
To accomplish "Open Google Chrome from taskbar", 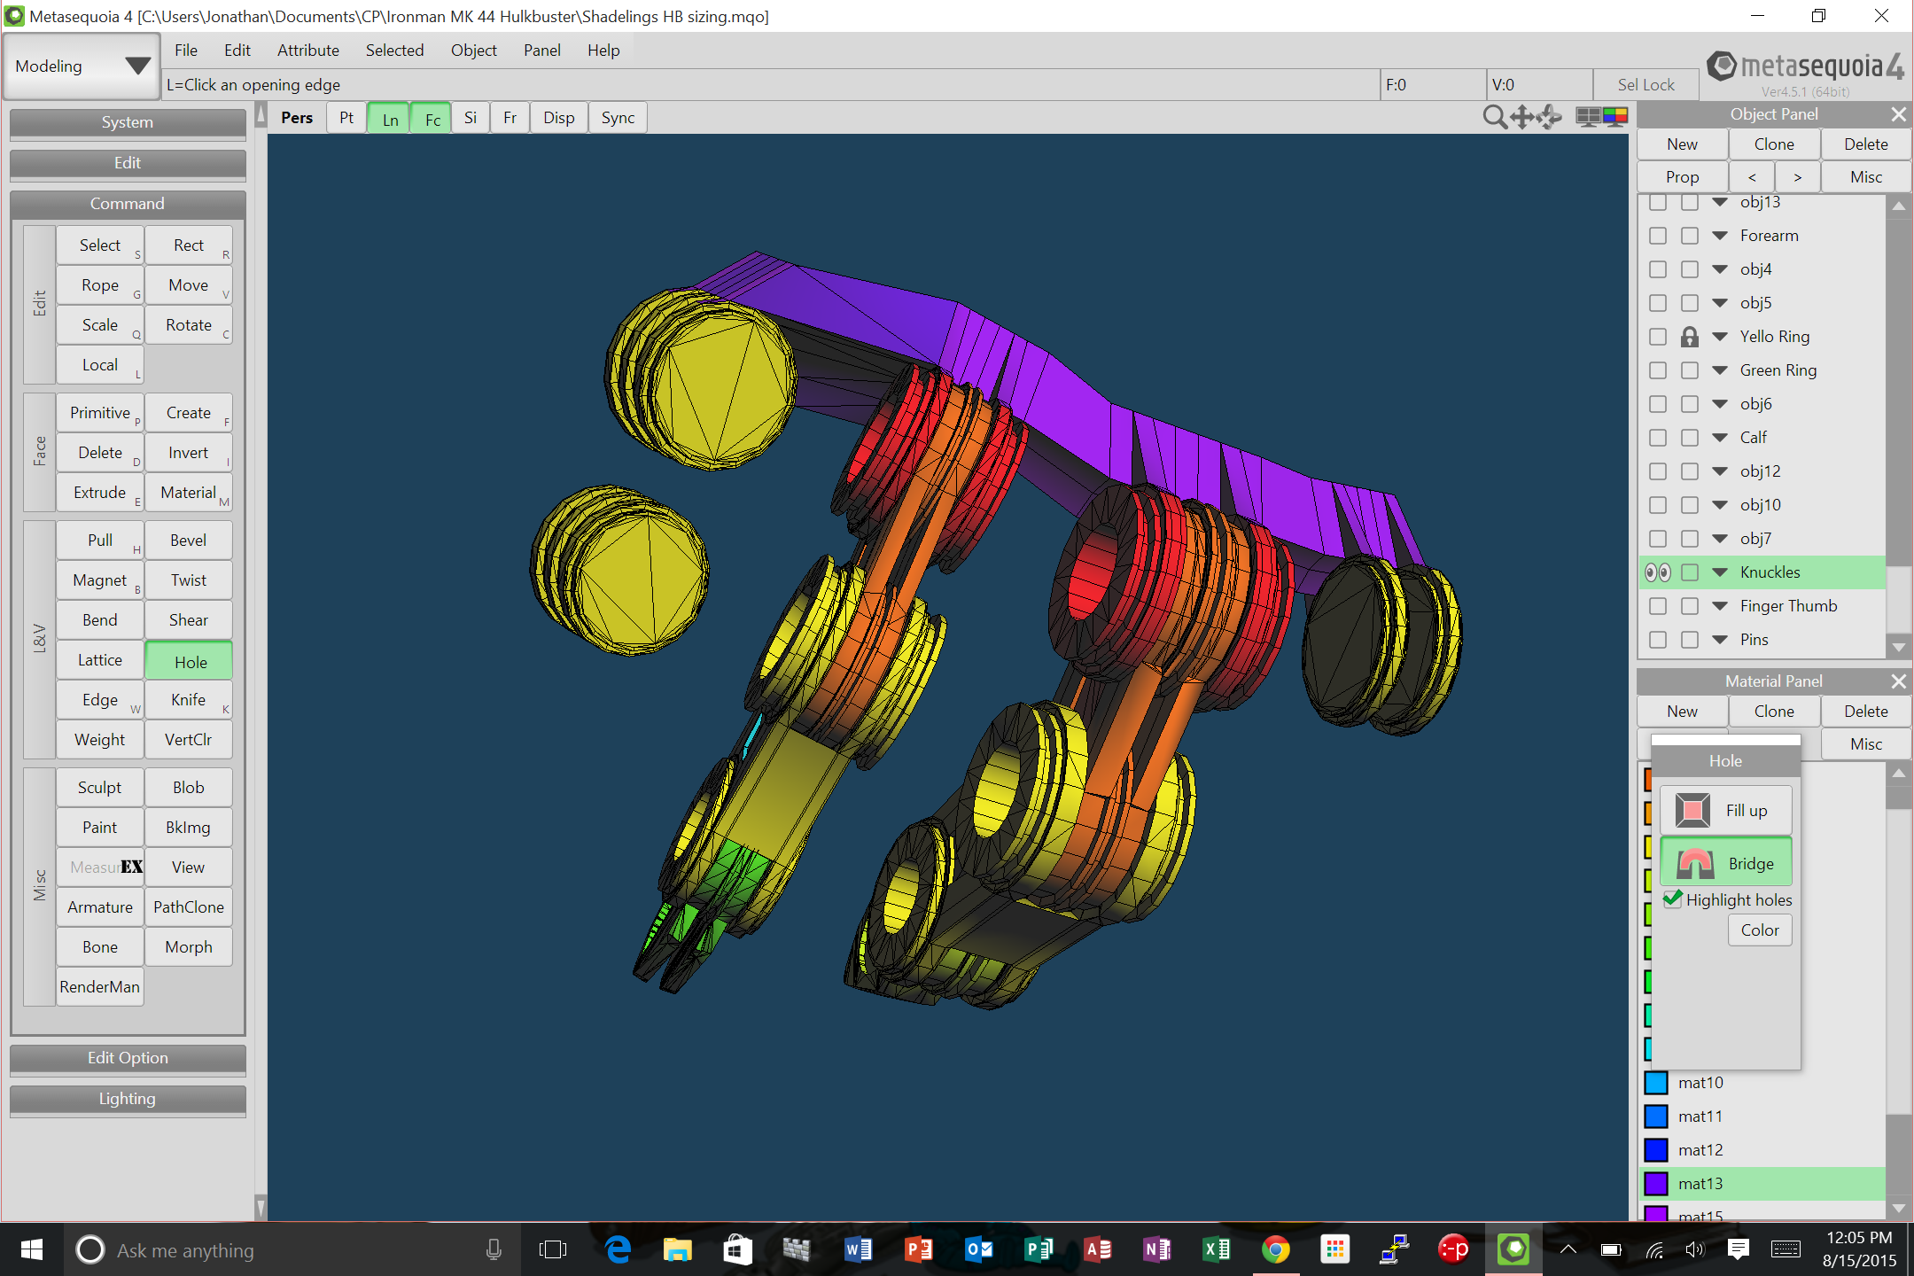I will pyautogui.click(x=1276, y=1249).
